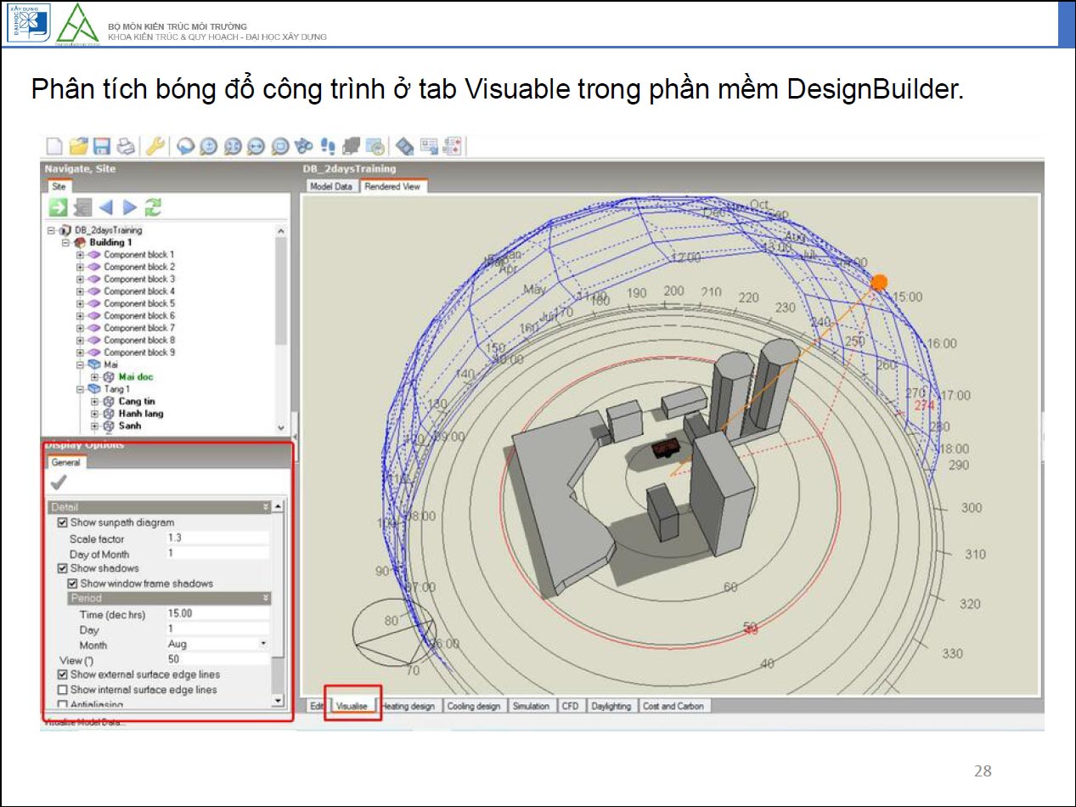Switch to the Model Data tab
The width and height of the screenshot is (1076, 807).
click(x=331, y=186)
